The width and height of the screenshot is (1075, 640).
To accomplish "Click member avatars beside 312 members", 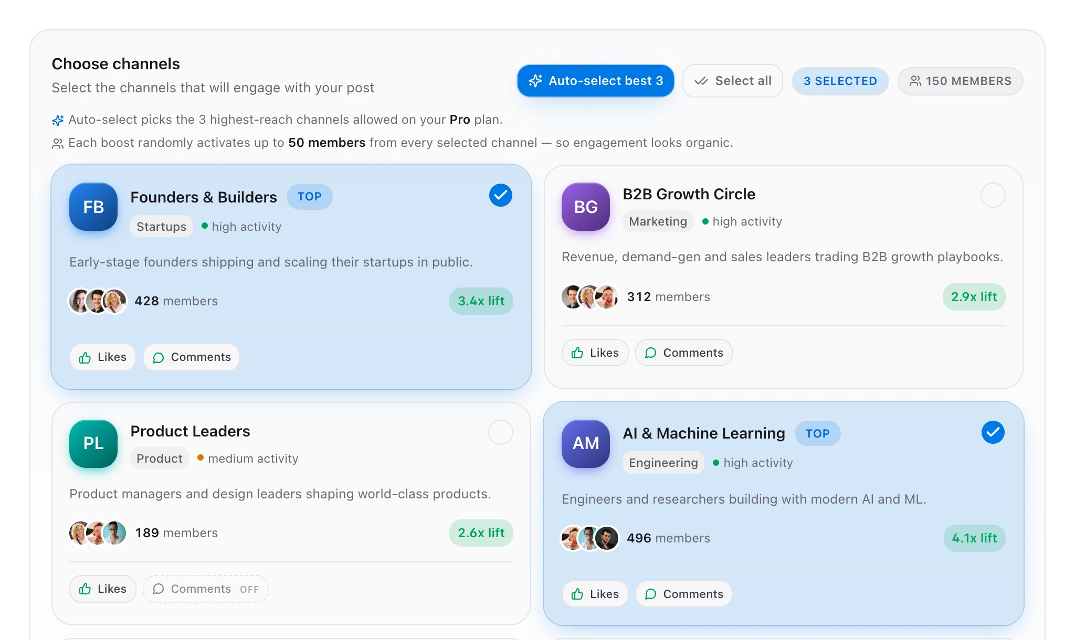I will (590, 297).
